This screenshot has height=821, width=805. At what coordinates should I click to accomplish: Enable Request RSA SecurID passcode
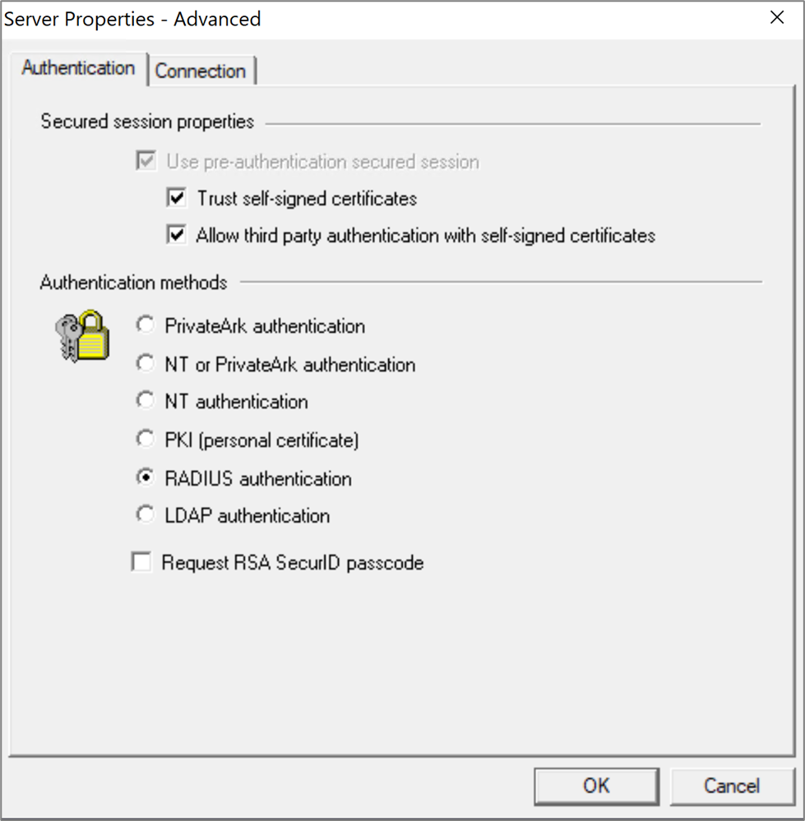click(141, 562)
